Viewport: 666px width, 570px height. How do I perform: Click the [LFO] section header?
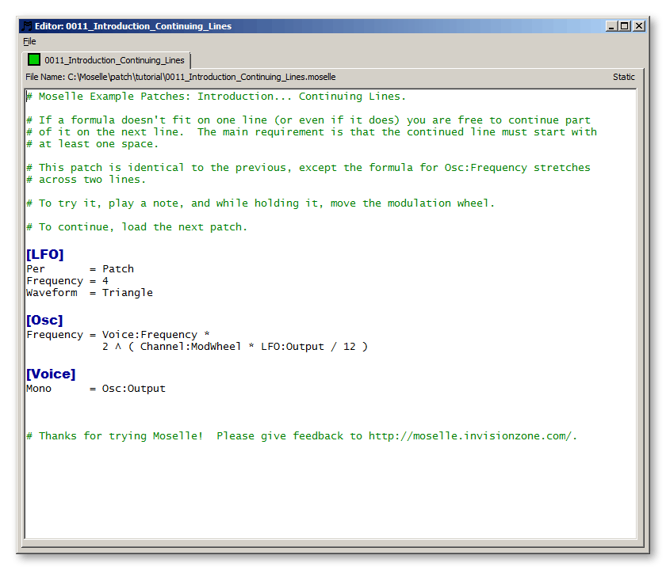(45, 254)
